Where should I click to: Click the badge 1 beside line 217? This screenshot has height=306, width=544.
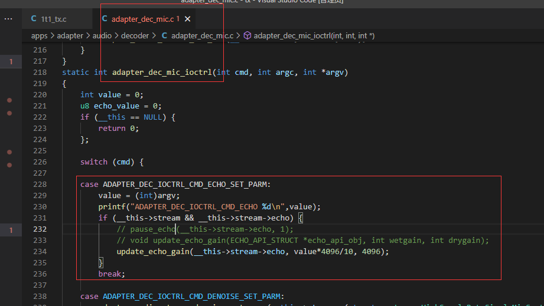(x=11, y=62)
